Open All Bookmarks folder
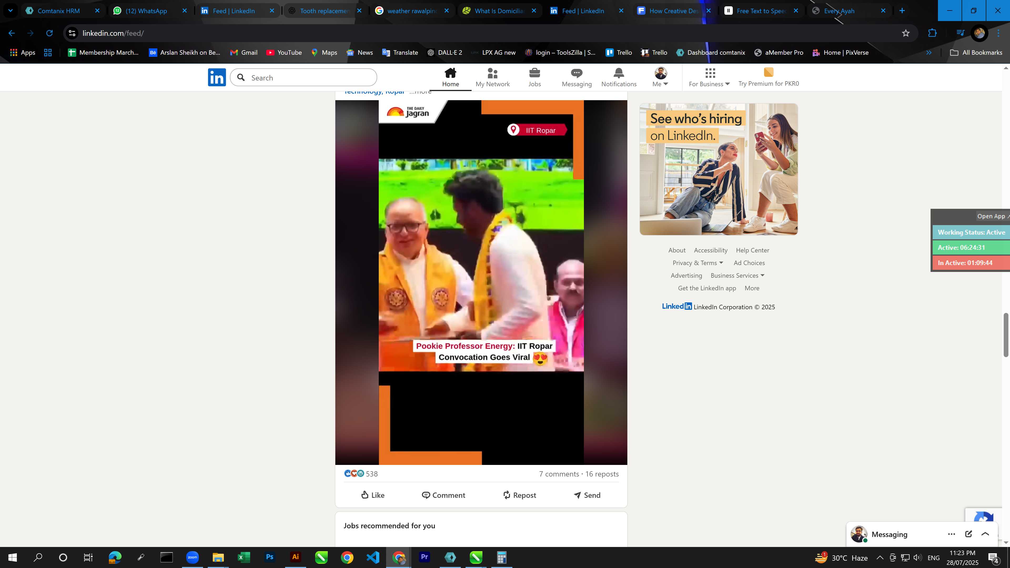The image size is (1010, 568). [976, 53]
